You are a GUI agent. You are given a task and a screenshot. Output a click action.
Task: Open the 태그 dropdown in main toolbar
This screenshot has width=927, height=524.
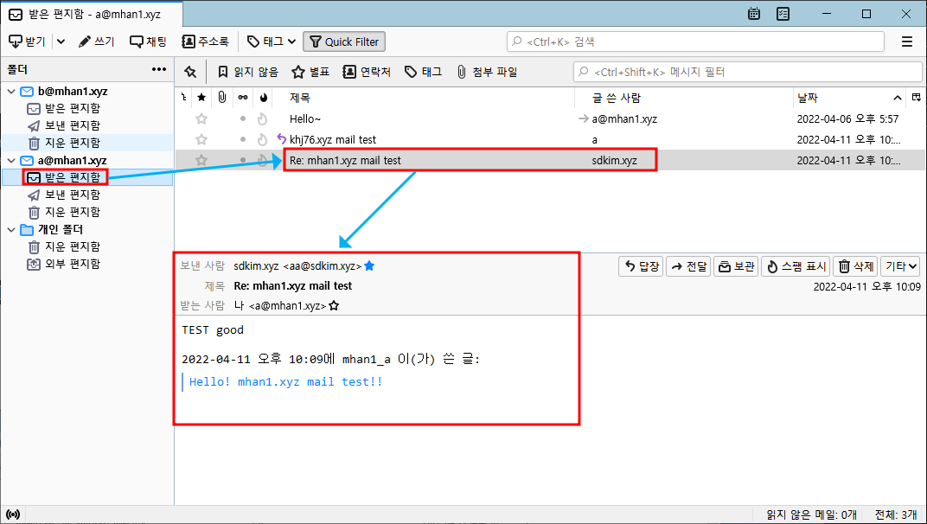tap(272, 42)
